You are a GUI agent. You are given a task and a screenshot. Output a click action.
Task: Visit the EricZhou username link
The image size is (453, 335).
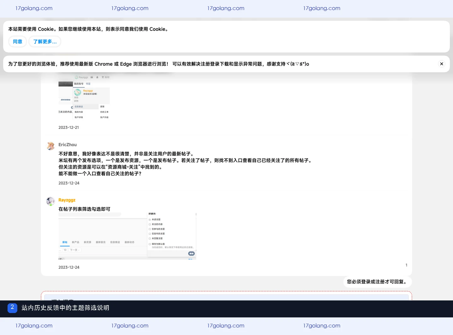68,145
